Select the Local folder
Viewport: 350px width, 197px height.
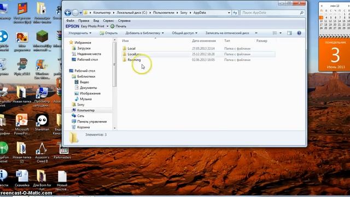coord(131,49)
